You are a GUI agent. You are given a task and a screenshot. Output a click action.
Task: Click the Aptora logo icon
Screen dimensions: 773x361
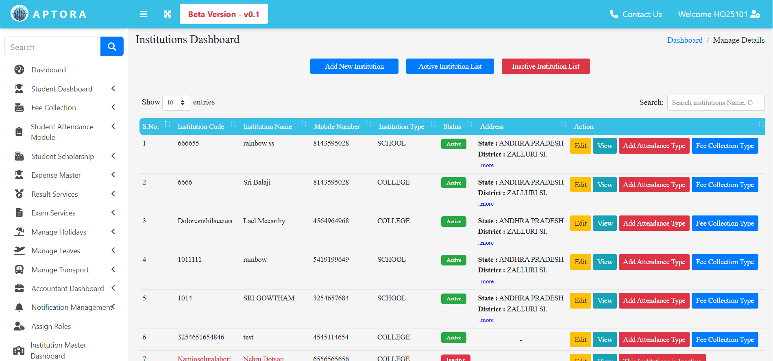(19, 14)
